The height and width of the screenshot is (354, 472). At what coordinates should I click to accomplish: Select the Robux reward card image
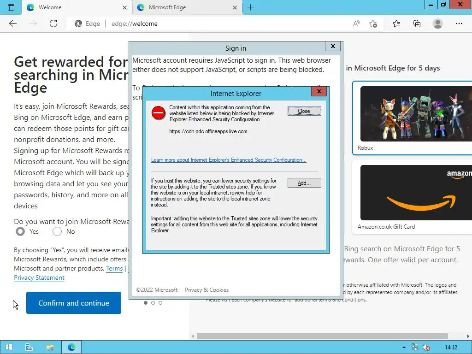(x=416, y=114)
